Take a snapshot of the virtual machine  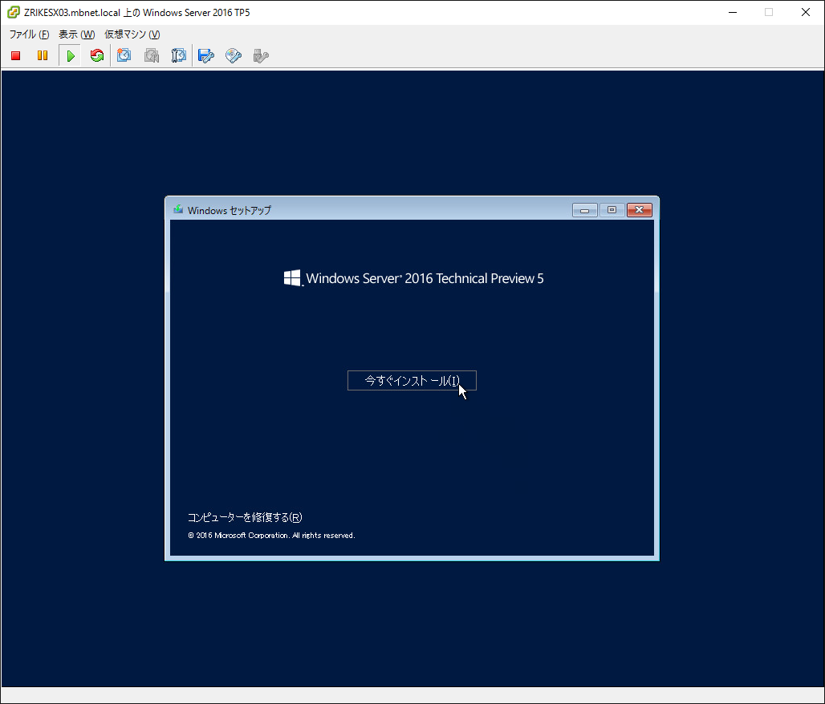124,56
